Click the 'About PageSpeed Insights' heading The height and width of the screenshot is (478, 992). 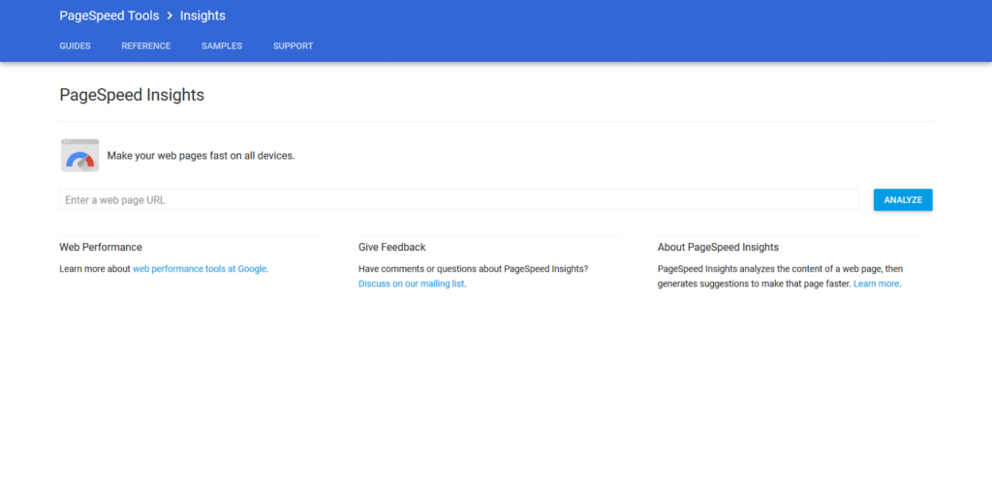click(x=718, y=247)
